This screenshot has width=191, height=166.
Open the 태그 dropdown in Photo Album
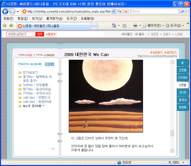50,64
